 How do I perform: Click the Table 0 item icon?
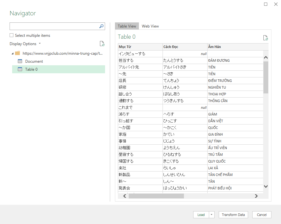[20, 69]
